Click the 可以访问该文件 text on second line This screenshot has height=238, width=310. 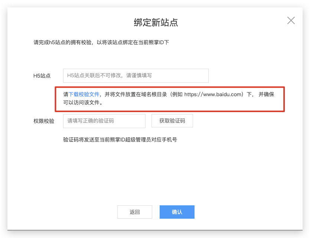coord(83,102)
